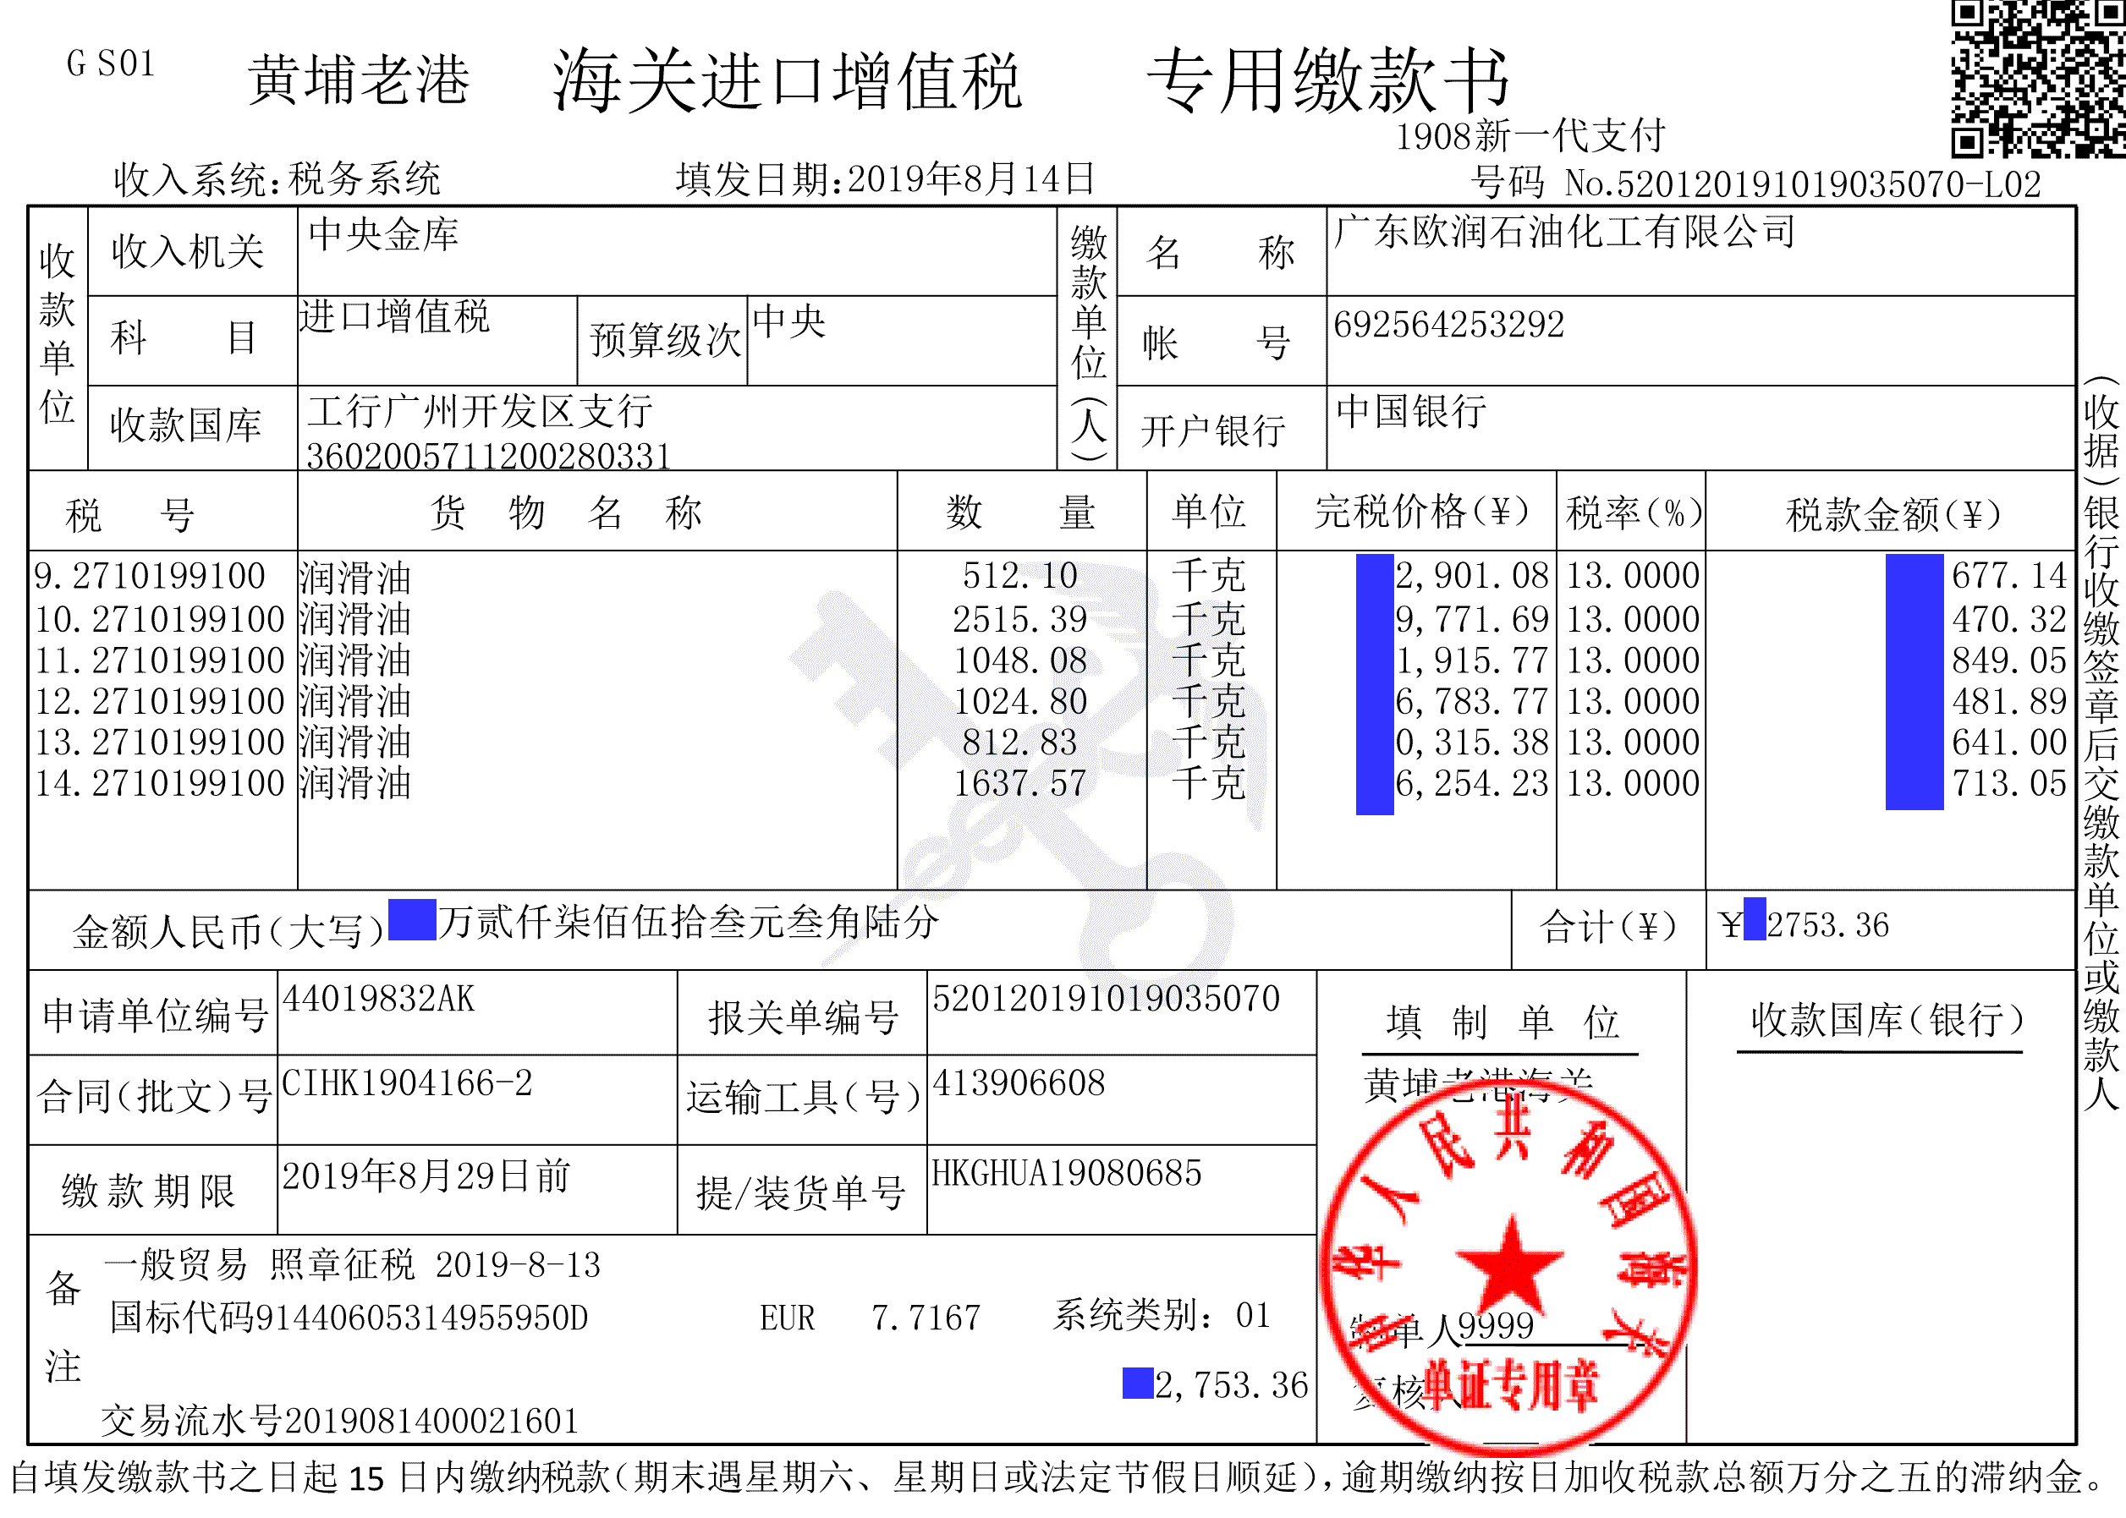
Task: Click the document number No.520120191019035070-L02
Action: coord(1802,184)
